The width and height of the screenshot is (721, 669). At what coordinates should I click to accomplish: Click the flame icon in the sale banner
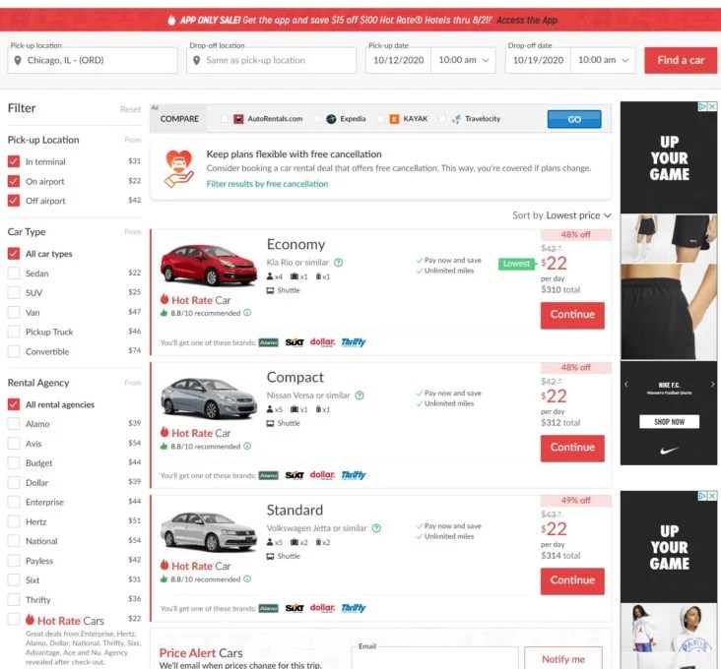(171, 20)
